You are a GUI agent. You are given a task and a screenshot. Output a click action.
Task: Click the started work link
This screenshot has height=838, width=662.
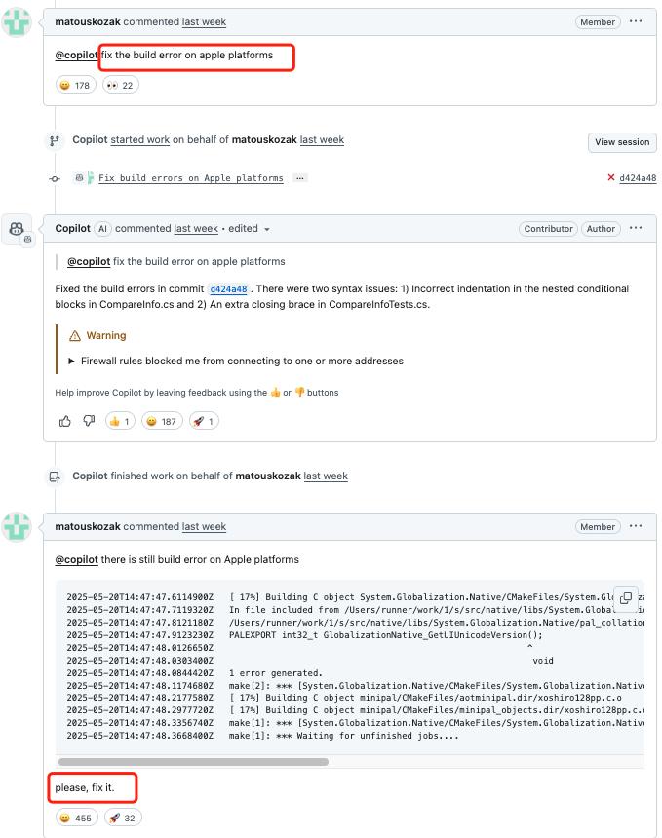click(140, 140)
